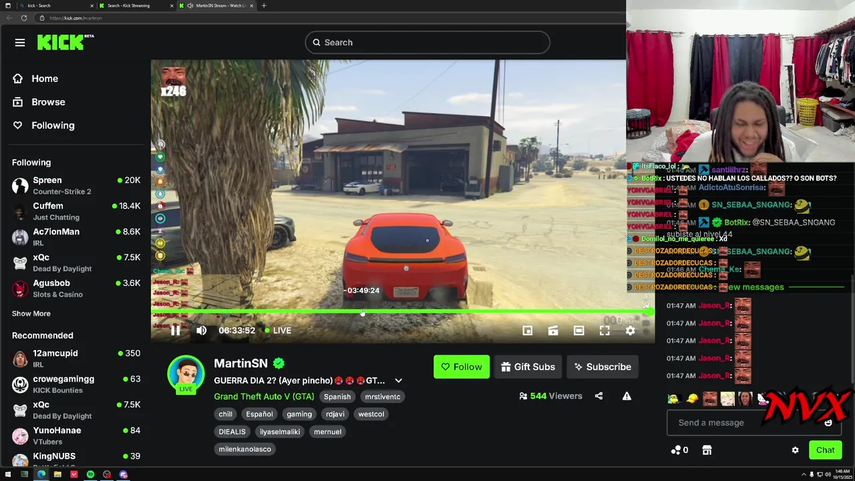Click Gift Subs button

coord(528,367)
